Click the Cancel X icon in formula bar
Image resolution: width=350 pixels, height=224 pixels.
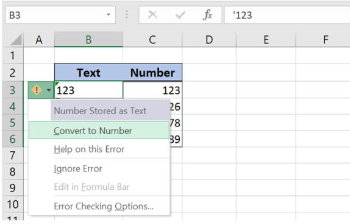point(152,15)
